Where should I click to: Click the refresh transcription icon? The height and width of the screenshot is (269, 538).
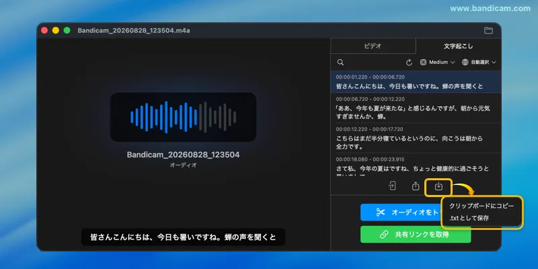click(409, 63)
